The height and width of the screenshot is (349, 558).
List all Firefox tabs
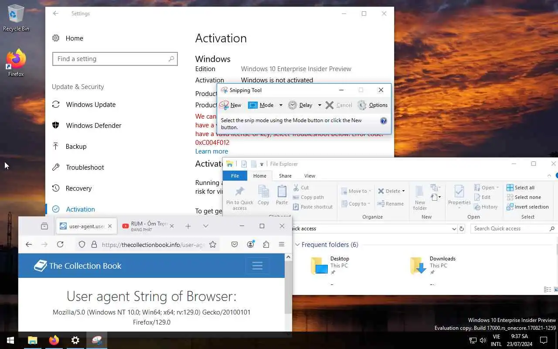[206, 226]
